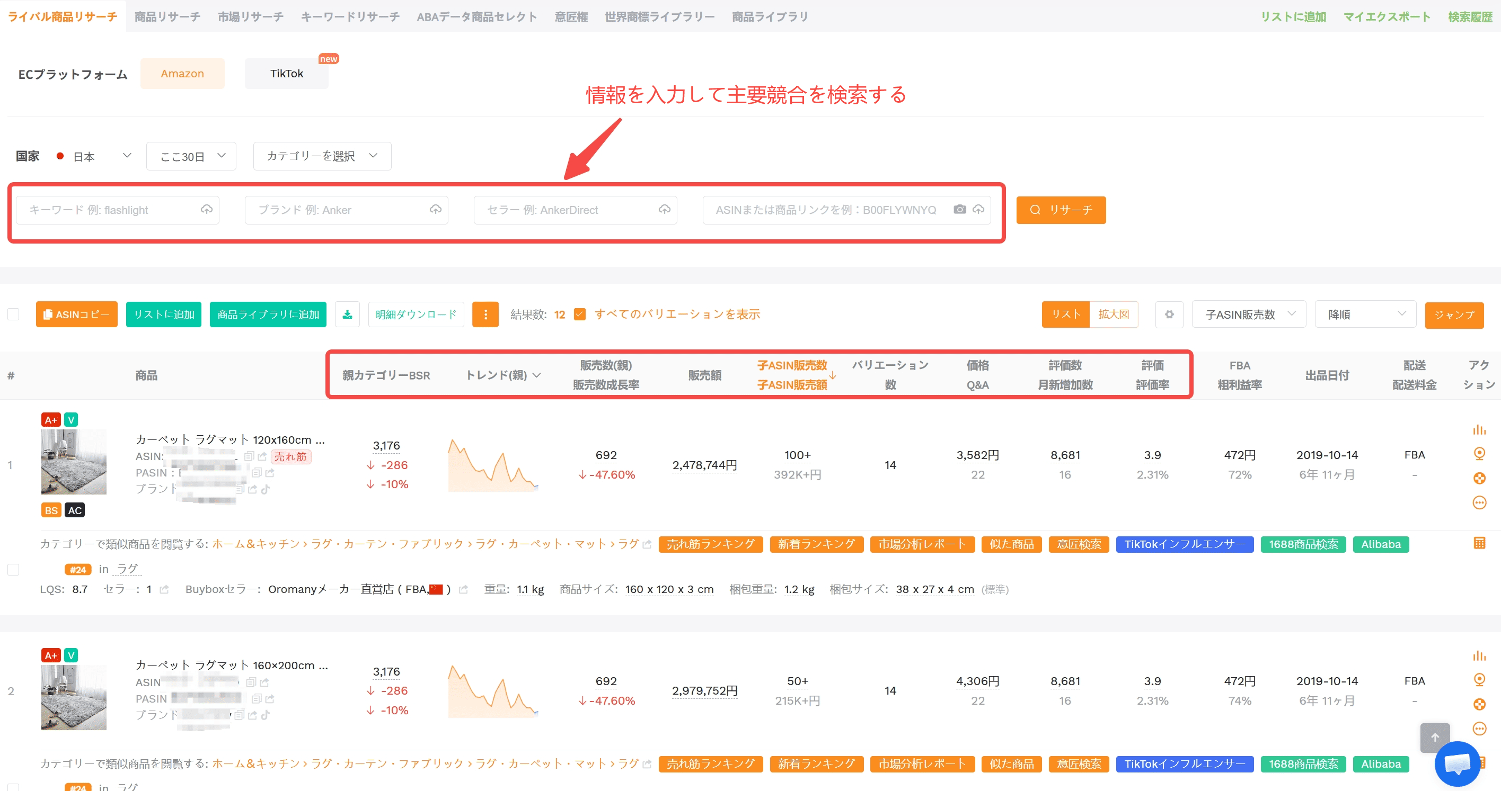This screenshot has height=791, width=1501.
Task: Click the green download icon button
Action: tap(347, 314)
